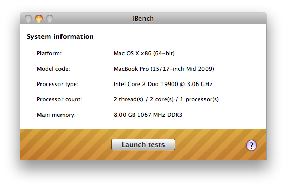Select Intel Core 2 Duo T9900 @ 3.06 GHz
Screen dimensions: 287x188
(x=163, y=84)
